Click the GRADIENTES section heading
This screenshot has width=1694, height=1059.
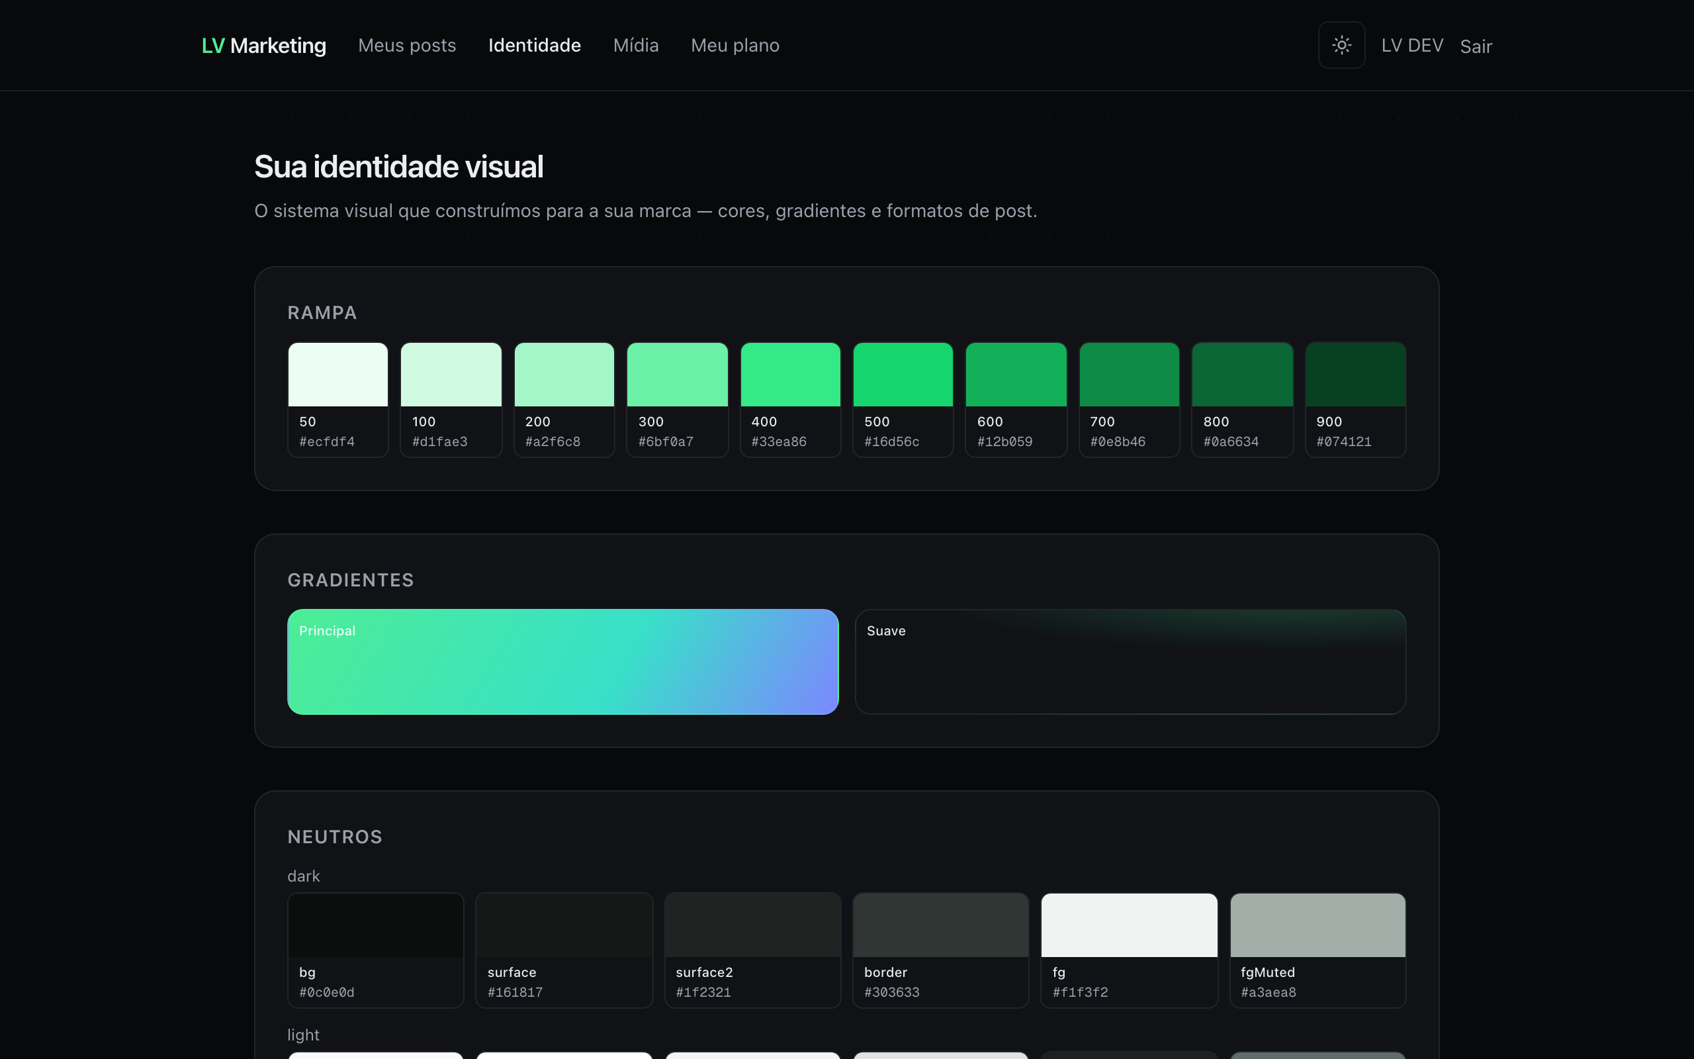(x=351, y=580)
